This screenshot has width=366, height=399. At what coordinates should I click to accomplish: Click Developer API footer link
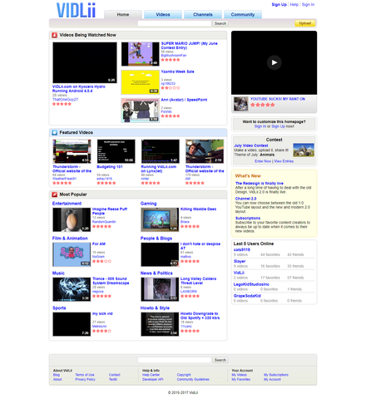tap(153, 380)
